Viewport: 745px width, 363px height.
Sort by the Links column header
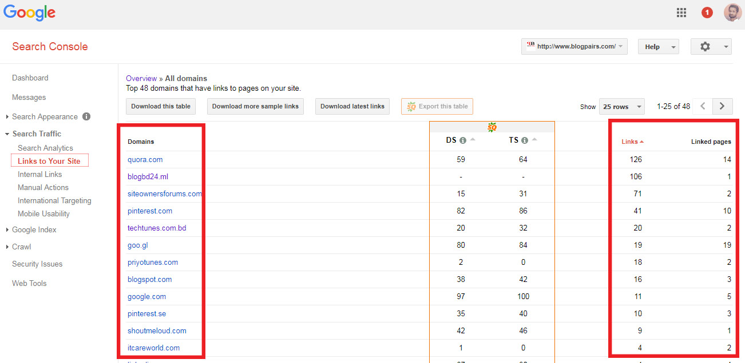(x=633, y=142)
